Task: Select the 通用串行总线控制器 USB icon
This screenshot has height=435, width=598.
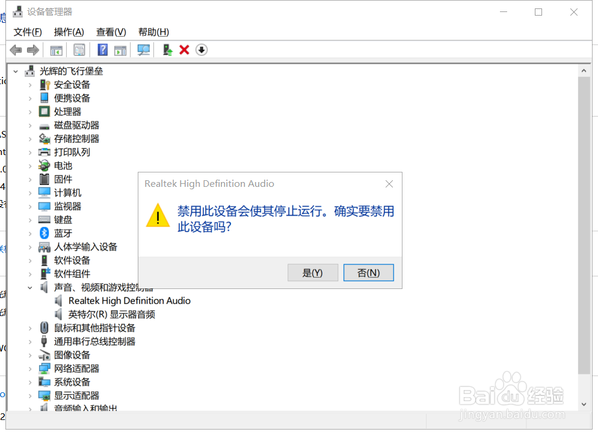Action: click(45, 341)
